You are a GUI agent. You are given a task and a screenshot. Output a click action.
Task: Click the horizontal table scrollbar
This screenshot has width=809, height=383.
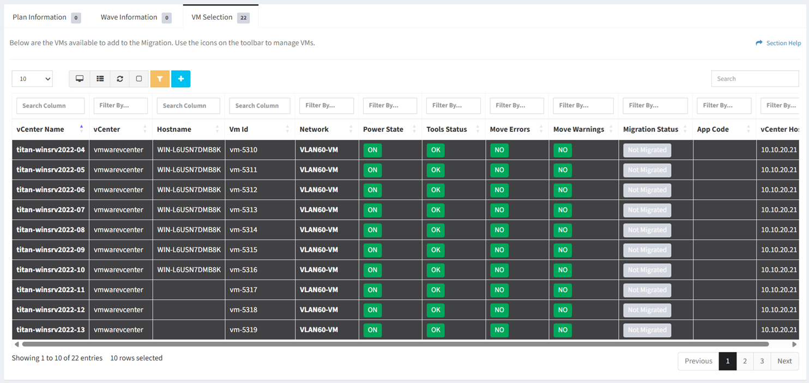395,344
